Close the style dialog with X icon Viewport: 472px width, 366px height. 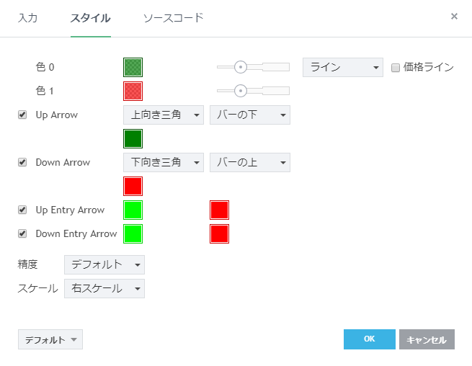tap(454, 16)
